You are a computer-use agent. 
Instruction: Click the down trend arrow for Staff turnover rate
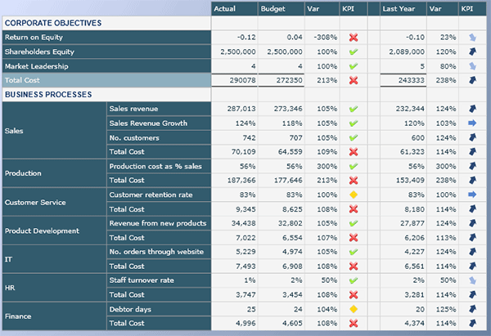click(x=472, y=280)
